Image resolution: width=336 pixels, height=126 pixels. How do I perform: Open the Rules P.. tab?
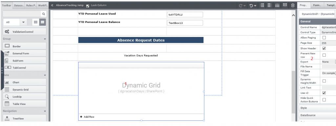[x=31, y=5]
